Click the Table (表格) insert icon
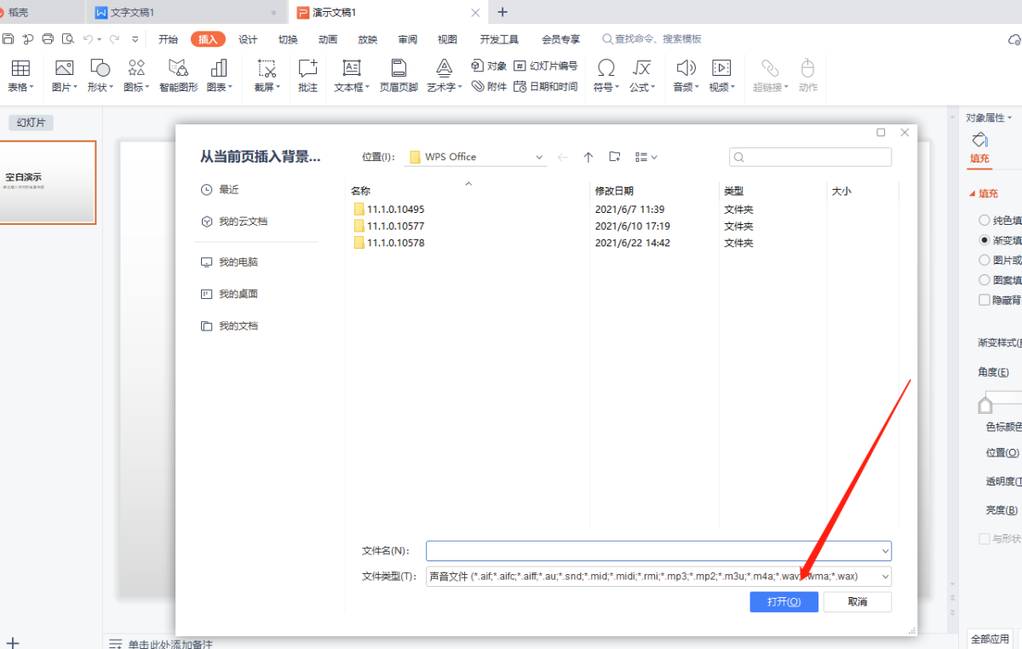The image size is (1022, 649). point(20,70)
